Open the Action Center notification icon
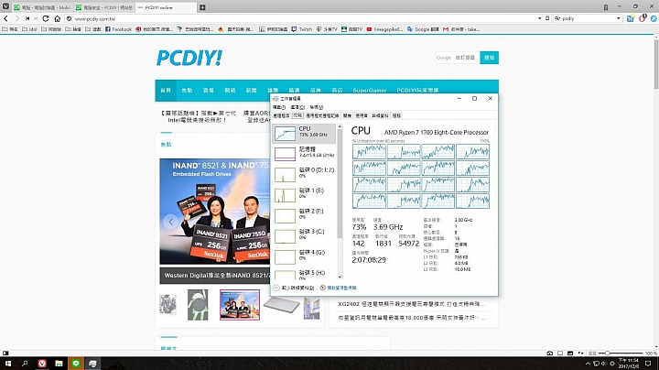The width and height of the screenshot is (659, 370). coord(648,364)
